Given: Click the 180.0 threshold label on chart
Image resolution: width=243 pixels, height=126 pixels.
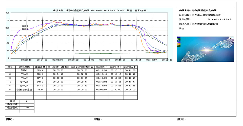Looking at the screenshot, I should tap(25, 29).
